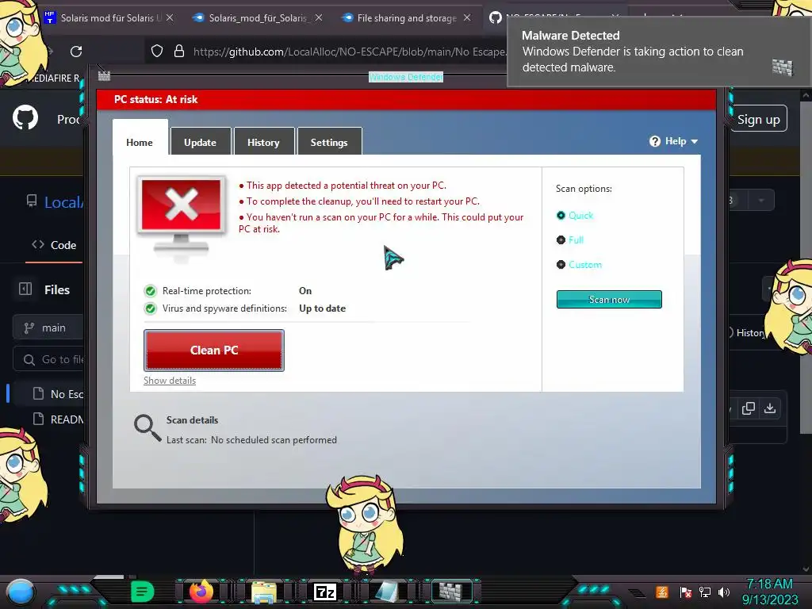Open the notepad app in taskbar
The width and height of the screenshot is (812, 609).
point(387,592)
